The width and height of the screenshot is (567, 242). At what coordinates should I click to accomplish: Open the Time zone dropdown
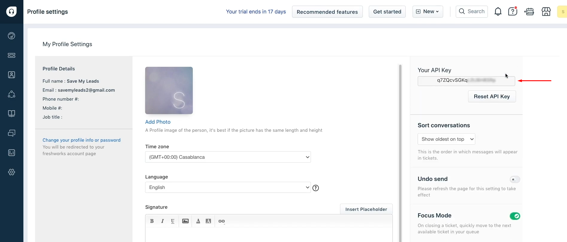228,157
